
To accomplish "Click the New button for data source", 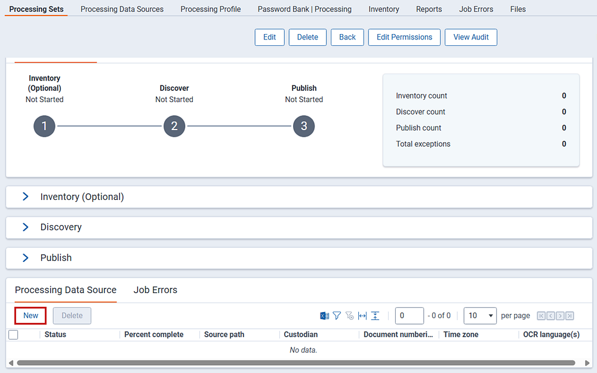I will (30, 316).
